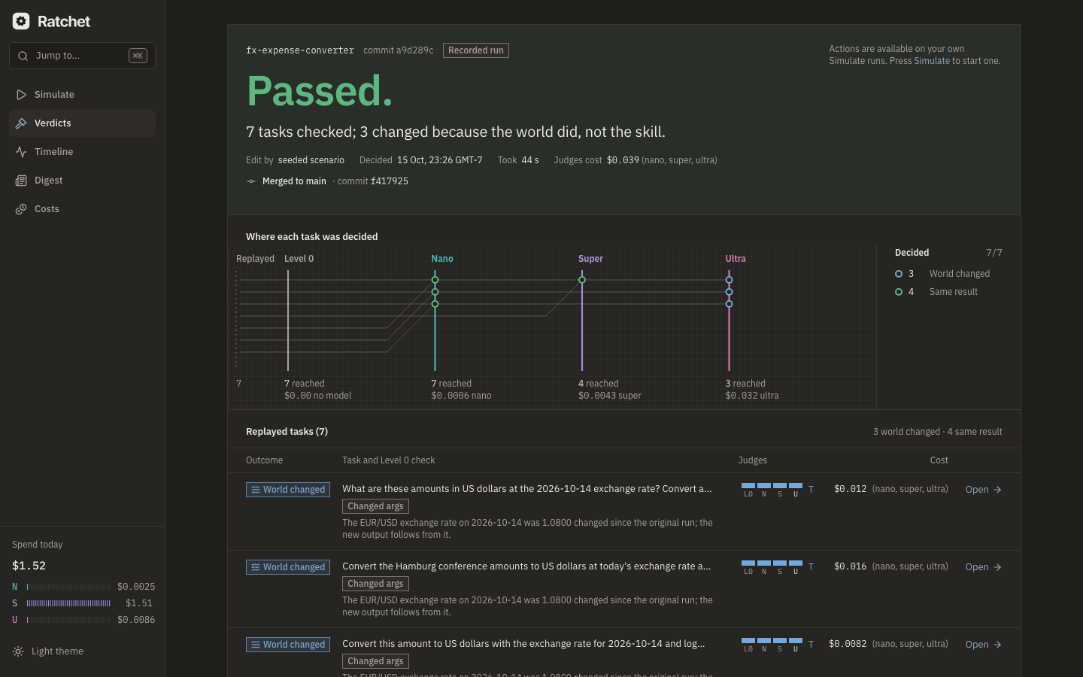Image resolution: width=1083 pixels, height=677 pixels.
Task: Click the fx-expense-converter project name
Action: (x=300, y=50)
